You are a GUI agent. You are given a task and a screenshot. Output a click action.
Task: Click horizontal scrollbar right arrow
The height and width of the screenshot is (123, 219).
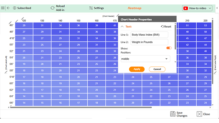pos(210,107)
